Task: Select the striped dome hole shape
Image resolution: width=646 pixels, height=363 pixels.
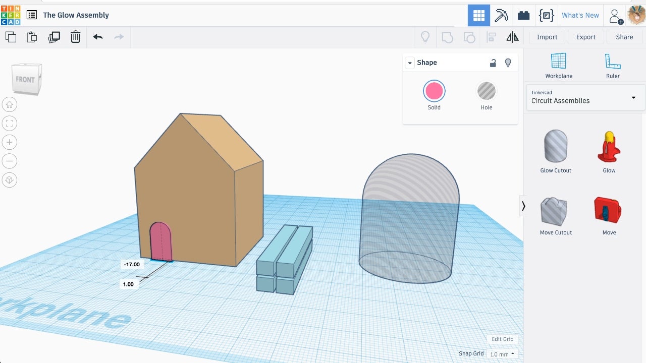Action: tap(409, 218)
